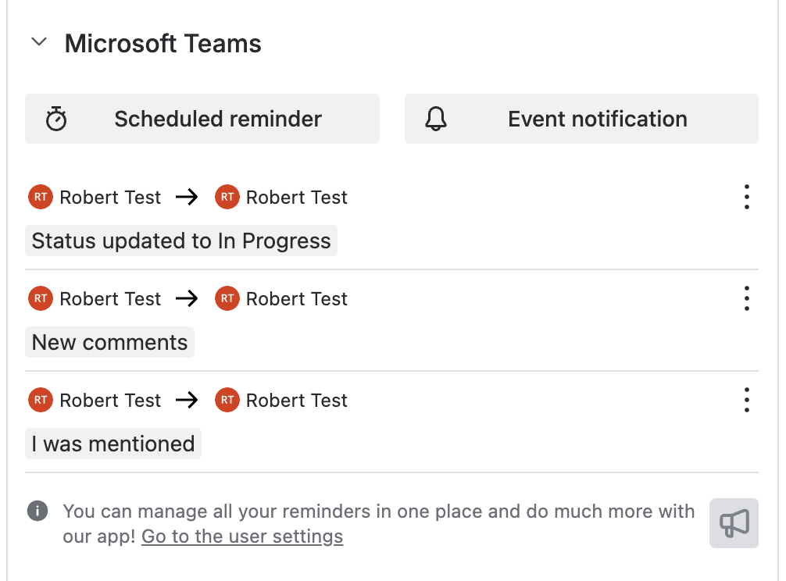The image size is (786, 581).
Task: Click the Event notification button
Action: 581,119
